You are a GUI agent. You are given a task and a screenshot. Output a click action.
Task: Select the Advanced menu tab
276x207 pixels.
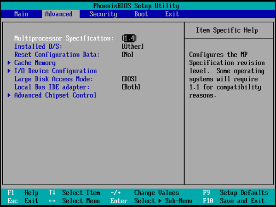coord(58,14)
